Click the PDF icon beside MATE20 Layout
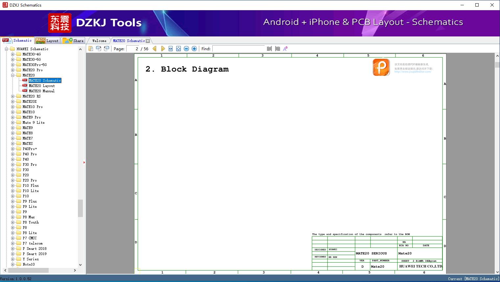The image size is (500, 282). (x=25, y=86)
